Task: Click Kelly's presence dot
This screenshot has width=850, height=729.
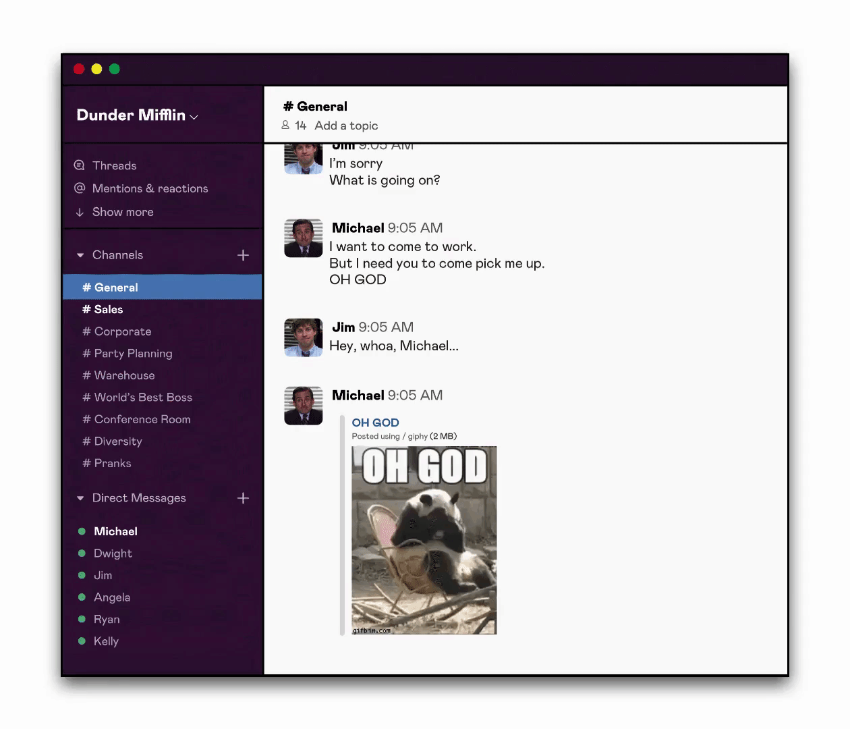Action: (82, 641)
